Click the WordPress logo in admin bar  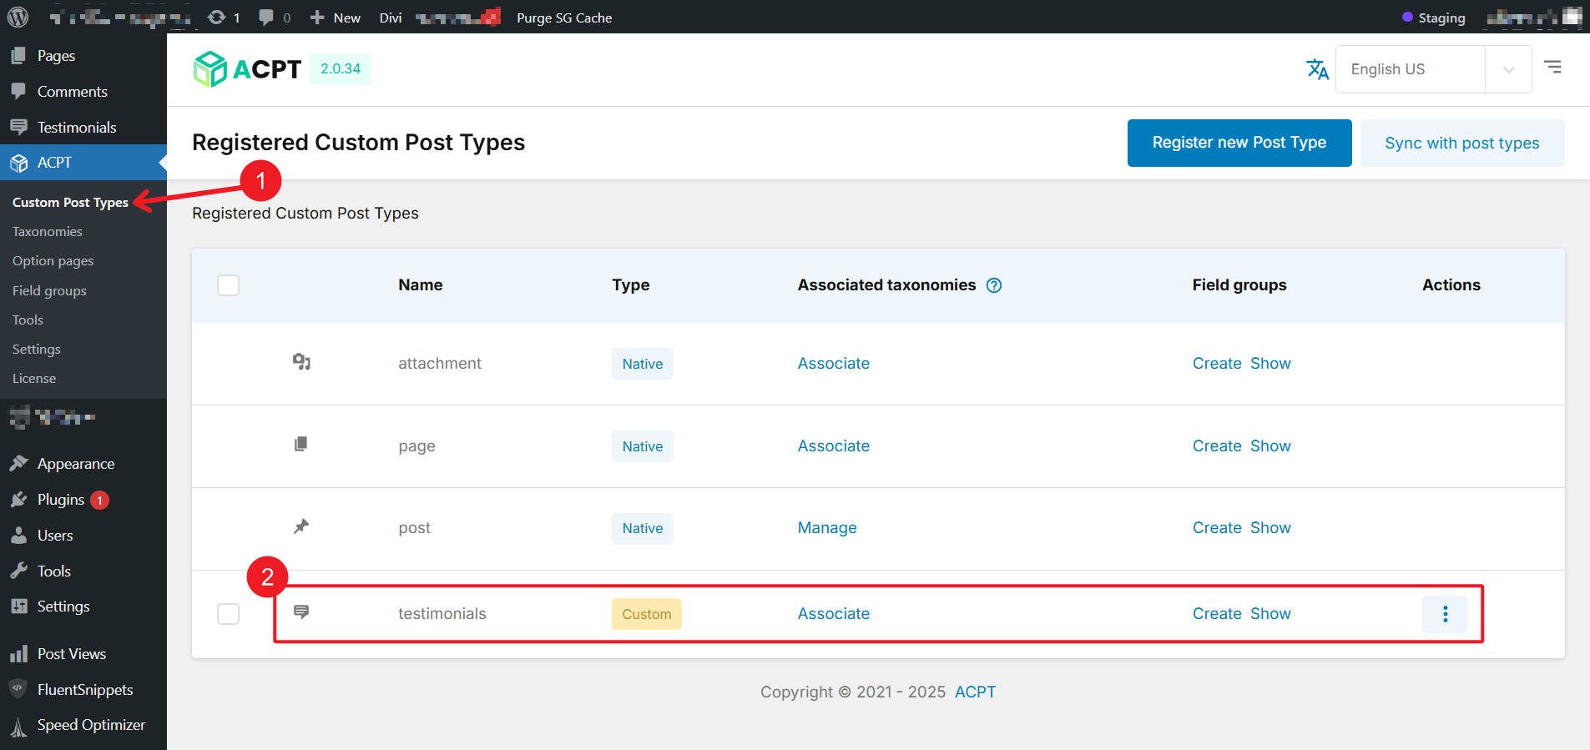[18, 17]
